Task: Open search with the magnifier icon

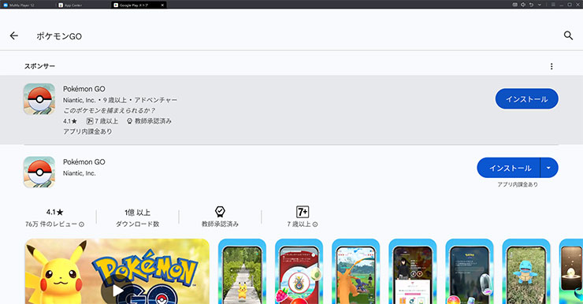Action: coord(568,35)
